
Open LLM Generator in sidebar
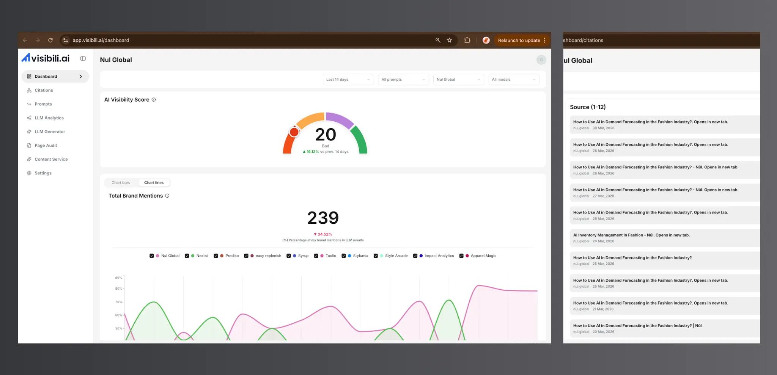click(50, 132)
